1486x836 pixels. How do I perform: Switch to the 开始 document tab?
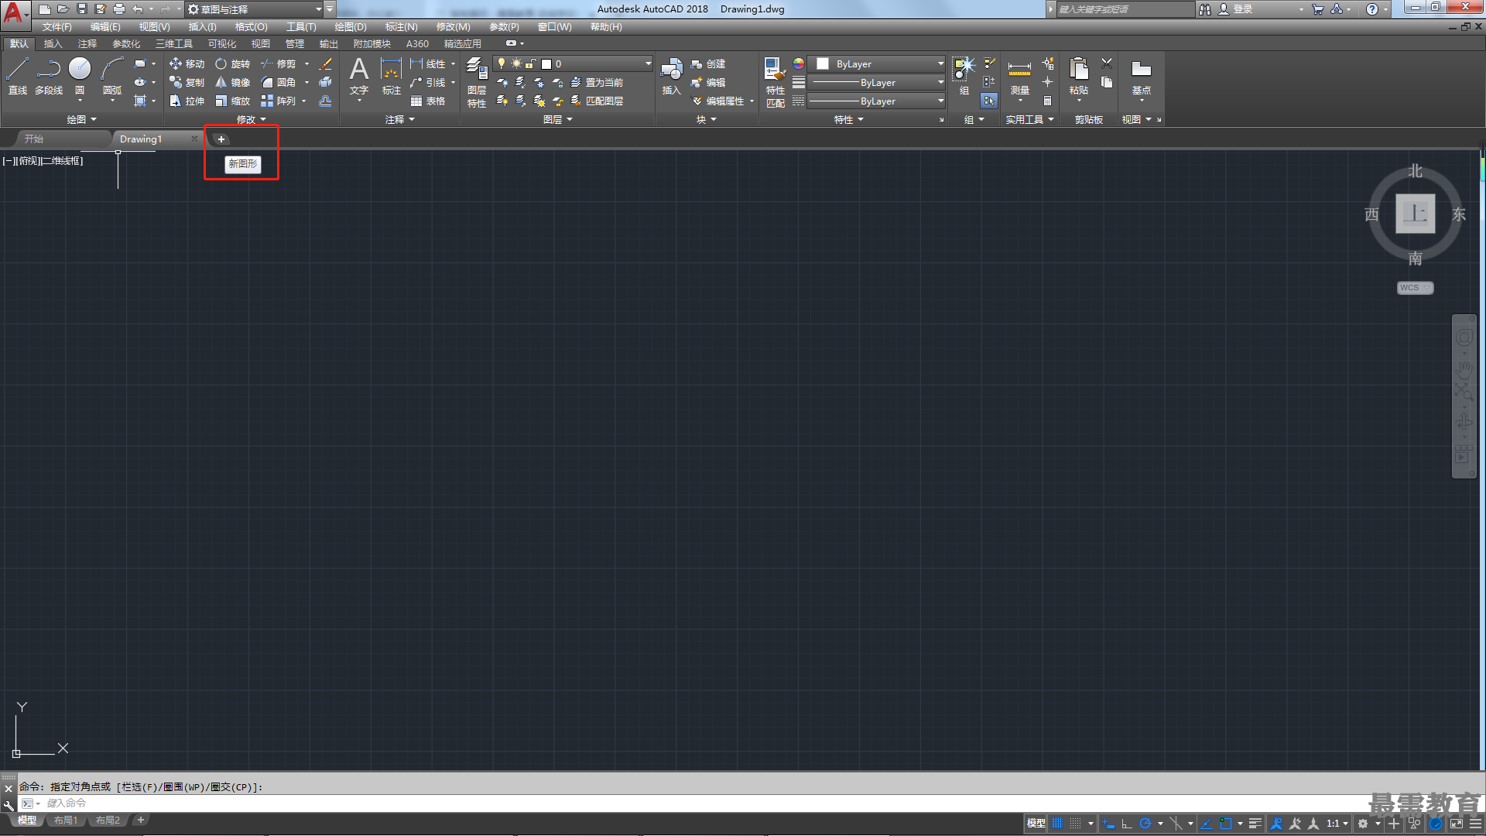pos(33,139)
